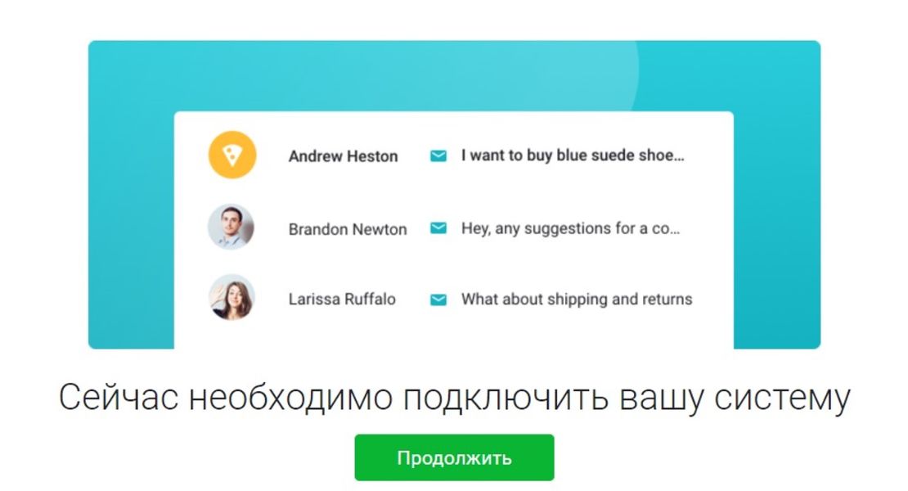
Task: Click the envelope icon beside Andrew Heston's message
Action: point(438,155)
